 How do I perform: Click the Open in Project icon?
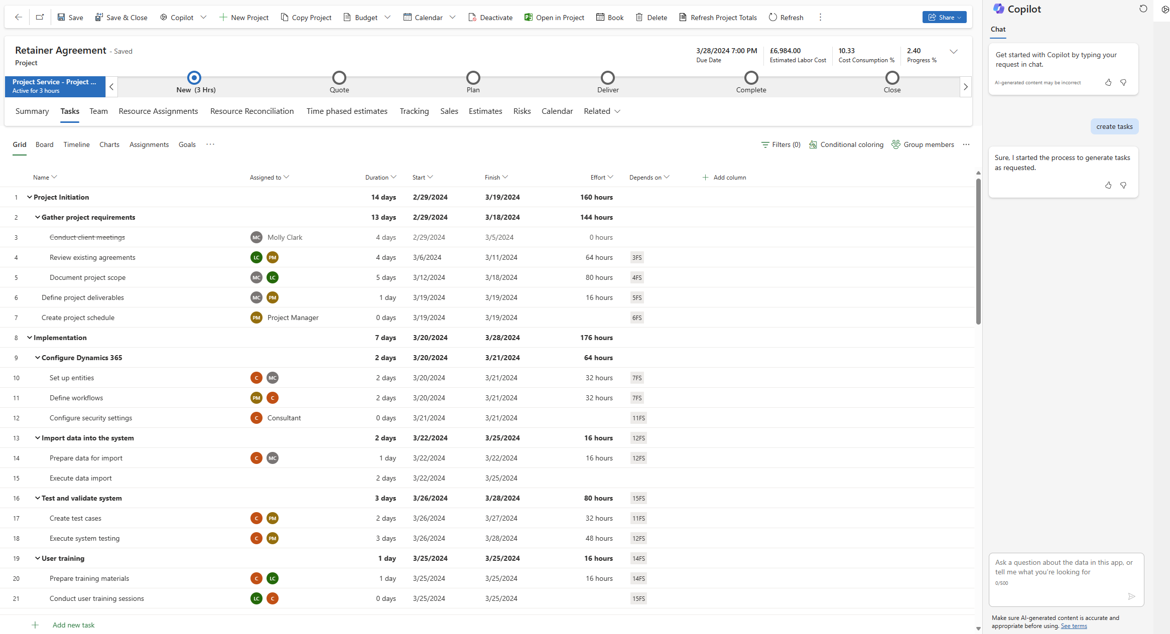pyautogui.click(x=528, y=17)
